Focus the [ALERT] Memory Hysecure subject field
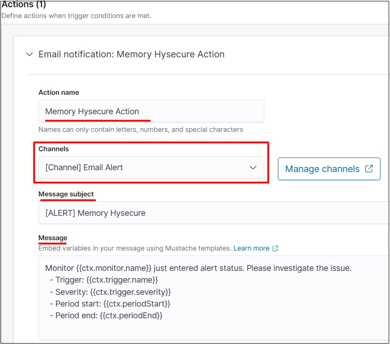 click(212, 213)
